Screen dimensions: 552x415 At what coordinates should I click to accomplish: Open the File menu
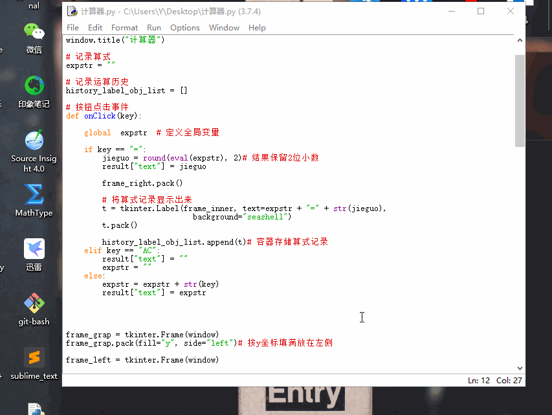(72, 27)
